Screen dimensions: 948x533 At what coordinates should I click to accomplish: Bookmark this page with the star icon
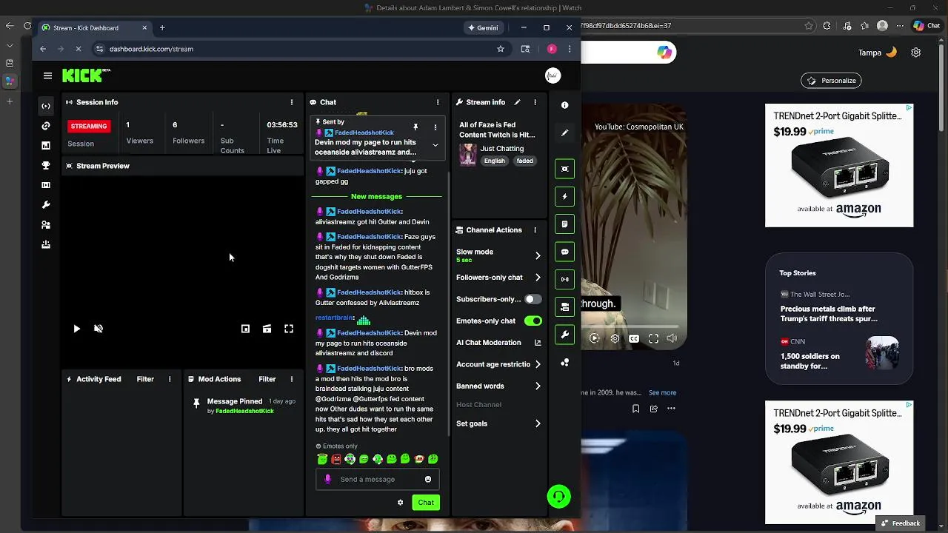[501, 49]
